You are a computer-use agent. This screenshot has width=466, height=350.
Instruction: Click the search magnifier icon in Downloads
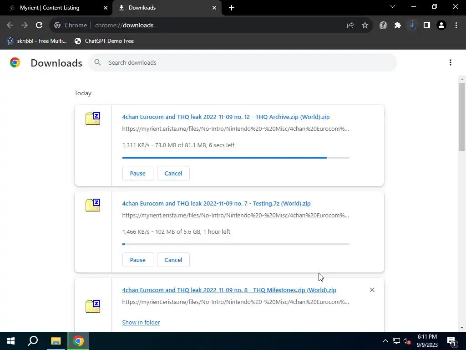(97, 62)
